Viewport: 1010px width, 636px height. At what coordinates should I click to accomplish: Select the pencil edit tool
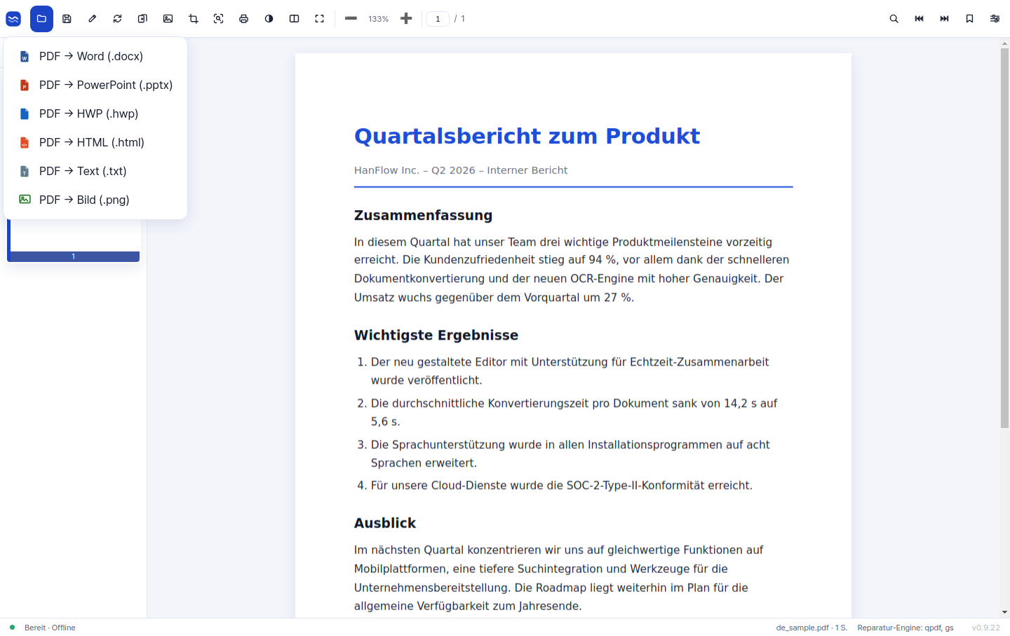click(x=92, y=19)
